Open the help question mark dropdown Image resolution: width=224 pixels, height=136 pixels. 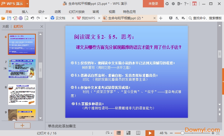186,4
